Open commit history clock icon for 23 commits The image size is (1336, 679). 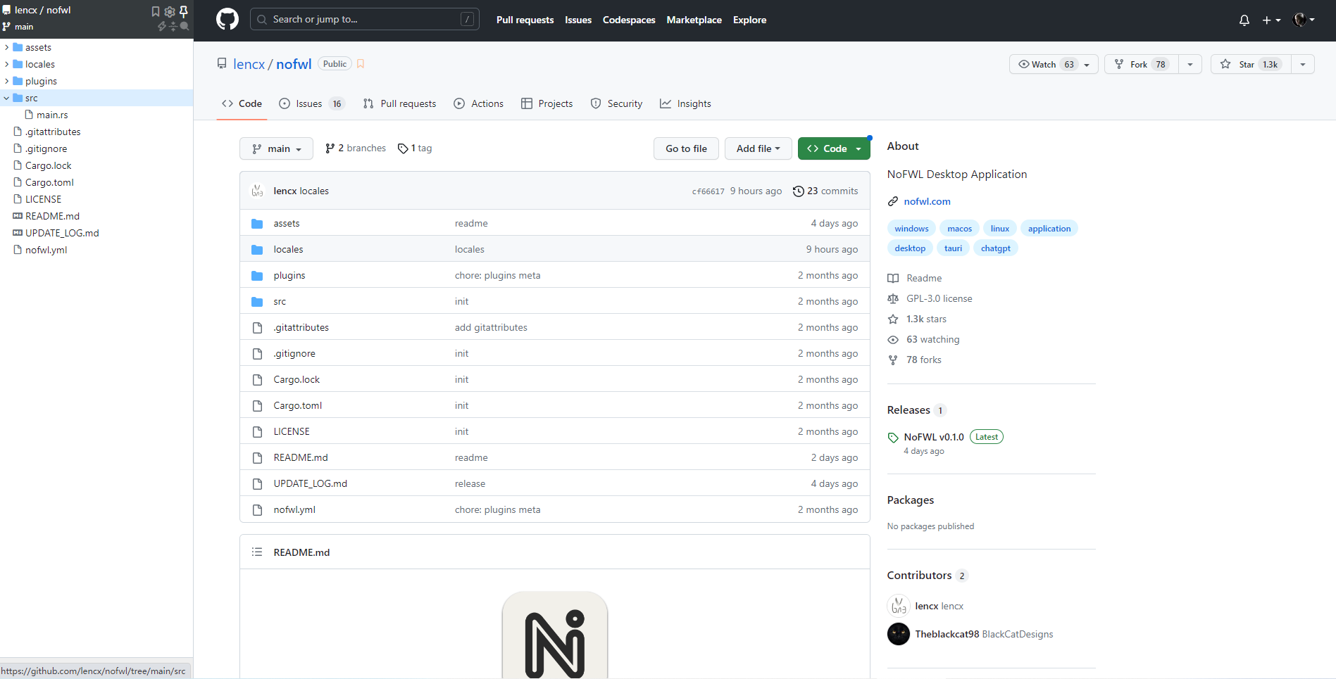tap(798, 191)
